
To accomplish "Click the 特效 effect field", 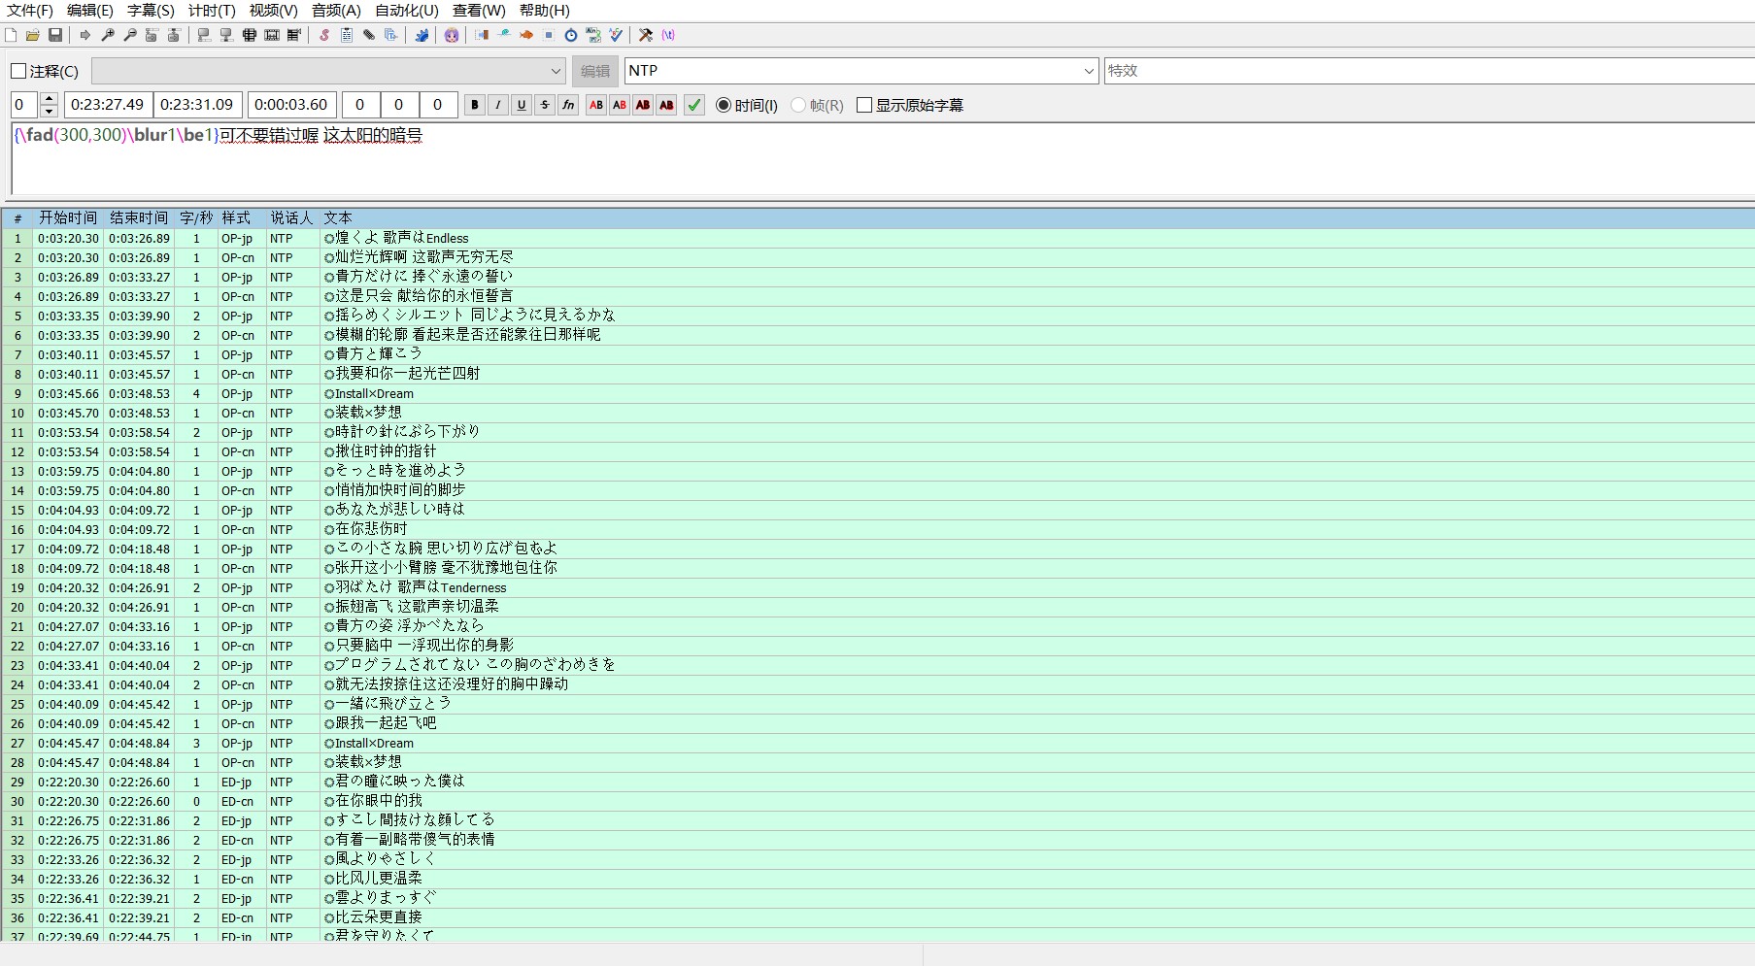I will (x=1429, y=71).
